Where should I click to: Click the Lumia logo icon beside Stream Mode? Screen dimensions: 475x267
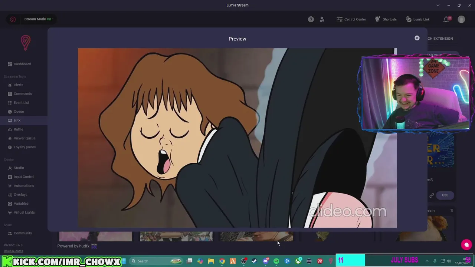pyautogui.click(x=13, y=19)
